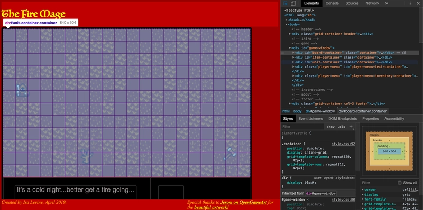This screenshot has height=210, width=423.
Task: Toggle the .cls class editor button
Action: pos(342,127)
